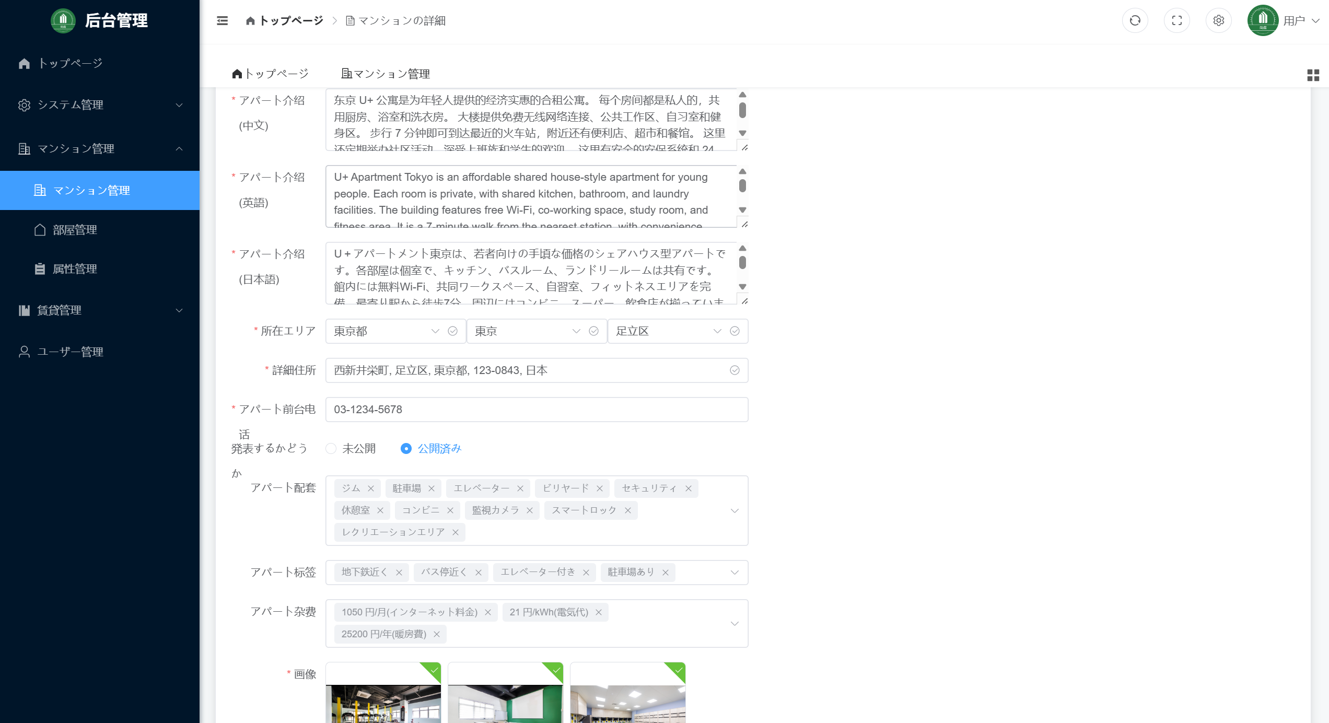Clear the 詳細住所 address field icon
Screen dimensions: 1329x723
tap(735, 370)
